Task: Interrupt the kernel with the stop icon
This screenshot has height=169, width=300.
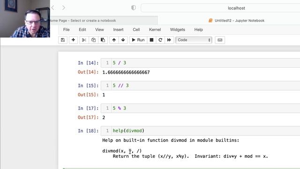Action: (151, 40)
